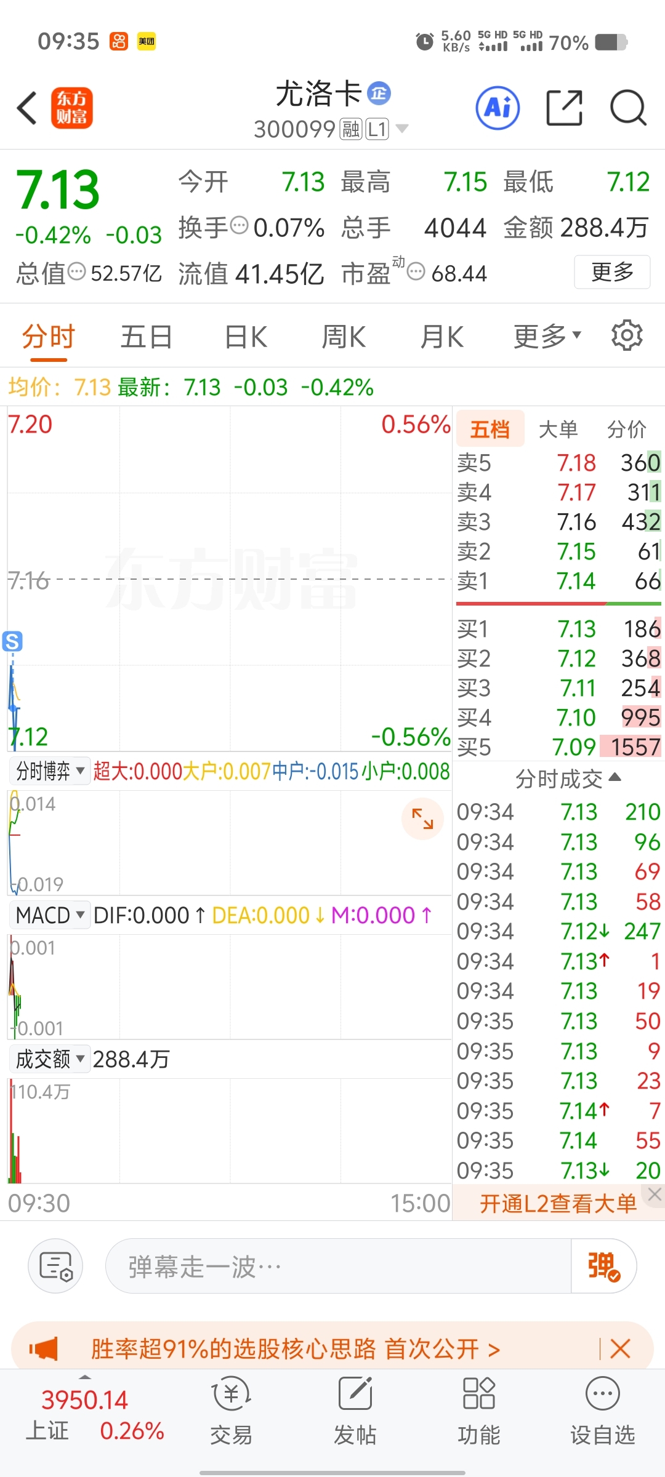This screenshot has height=1477, width=665.
Task: Open the 成交额 indicator dropdown
Action: (x=50, y=1059)
